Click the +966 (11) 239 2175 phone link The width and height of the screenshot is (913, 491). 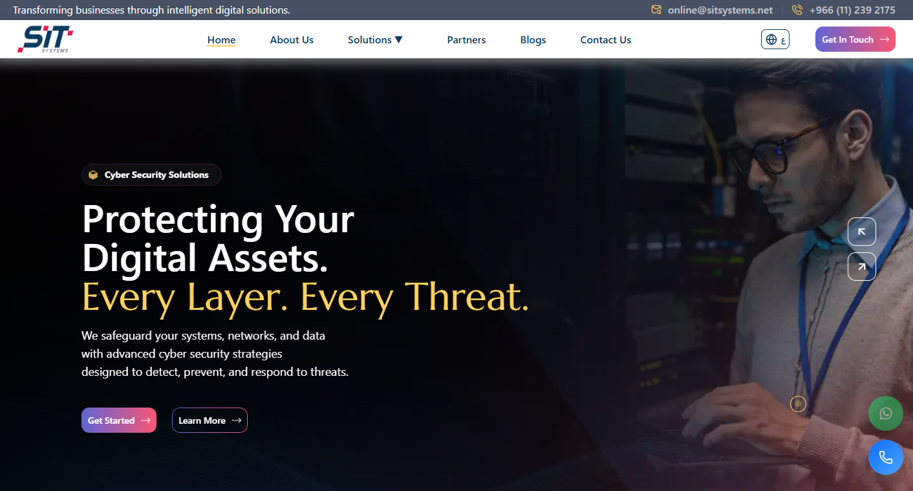[x=852, y=10]
